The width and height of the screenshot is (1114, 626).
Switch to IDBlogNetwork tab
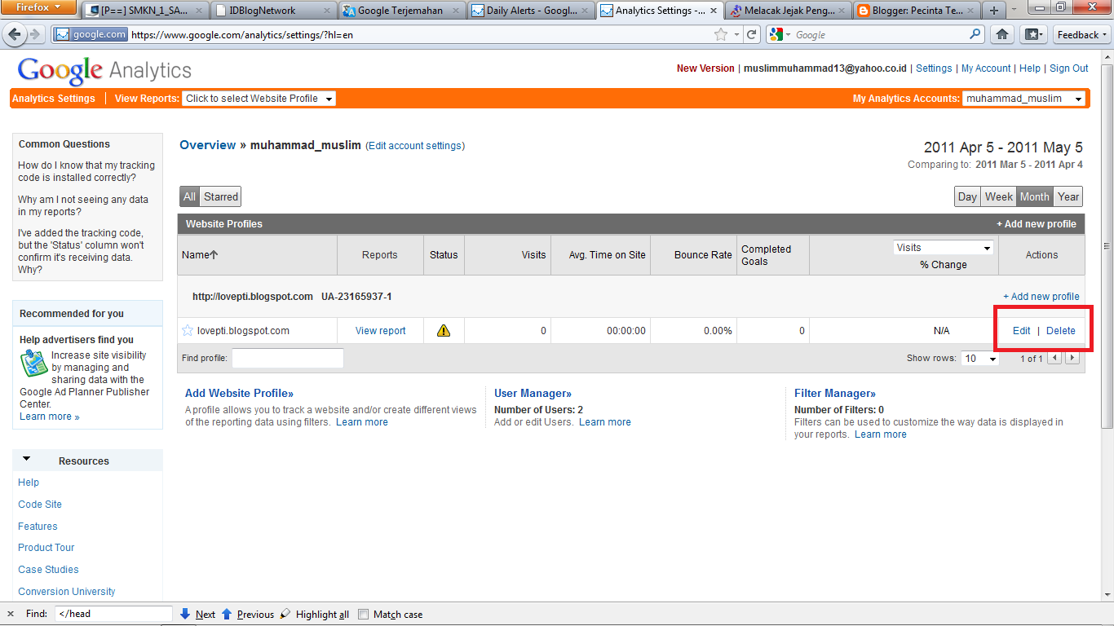[x=273, y=11]
